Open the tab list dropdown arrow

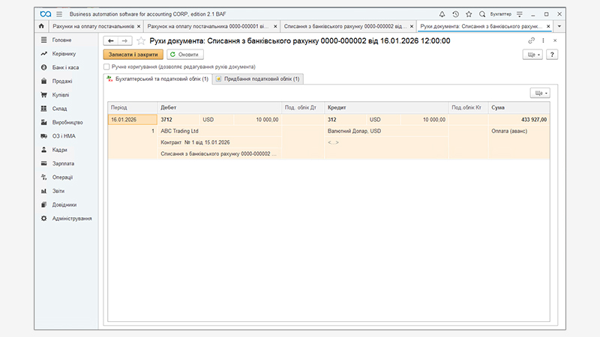pos(559,26)
